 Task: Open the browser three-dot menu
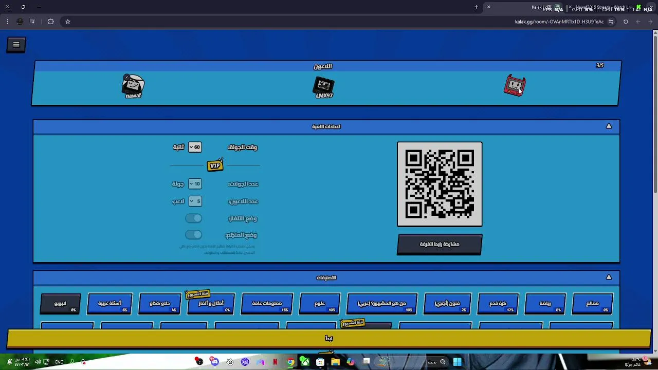click(7, 22)
